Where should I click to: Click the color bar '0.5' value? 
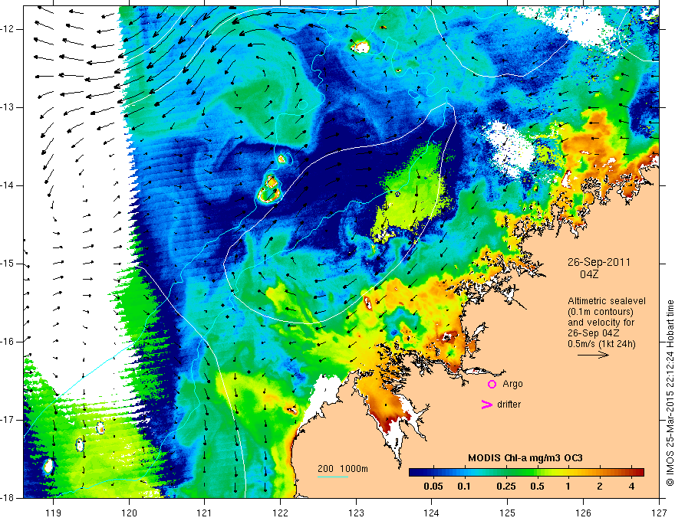537,487
